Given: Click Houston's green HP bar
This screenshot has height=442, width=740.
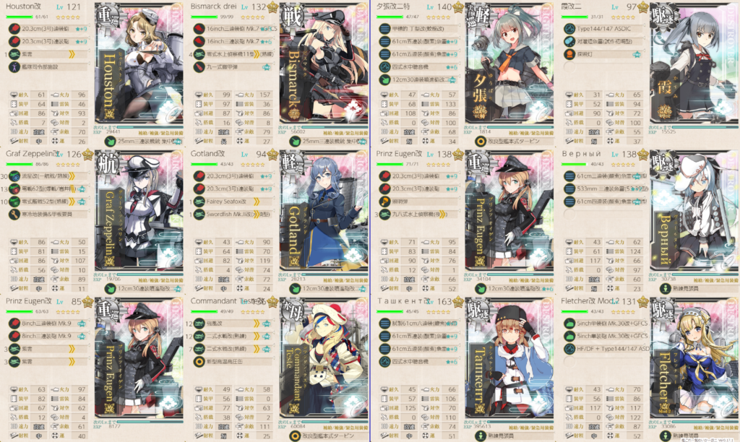Looking at the screenshot, I should click(20, 17).
